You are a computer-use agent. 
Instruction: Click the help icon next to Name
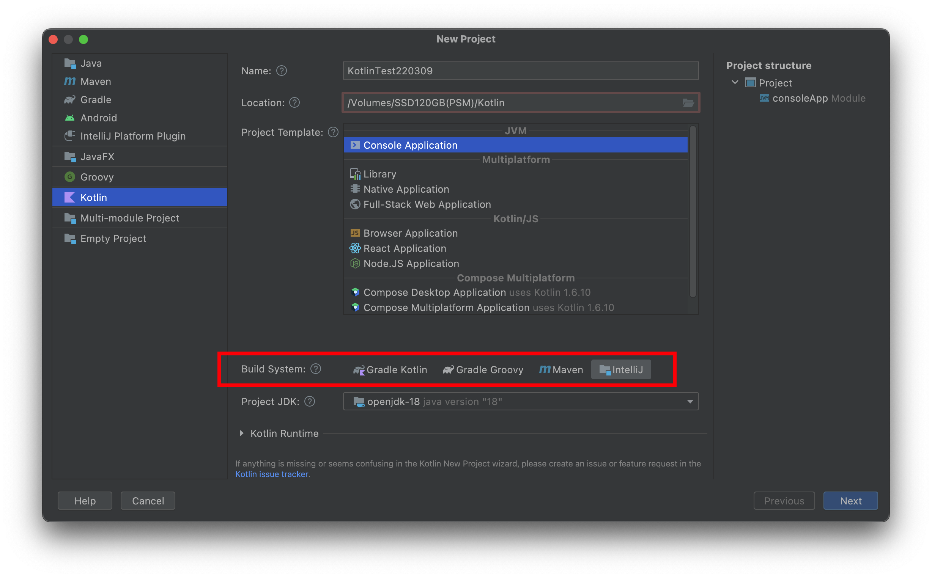282,71
